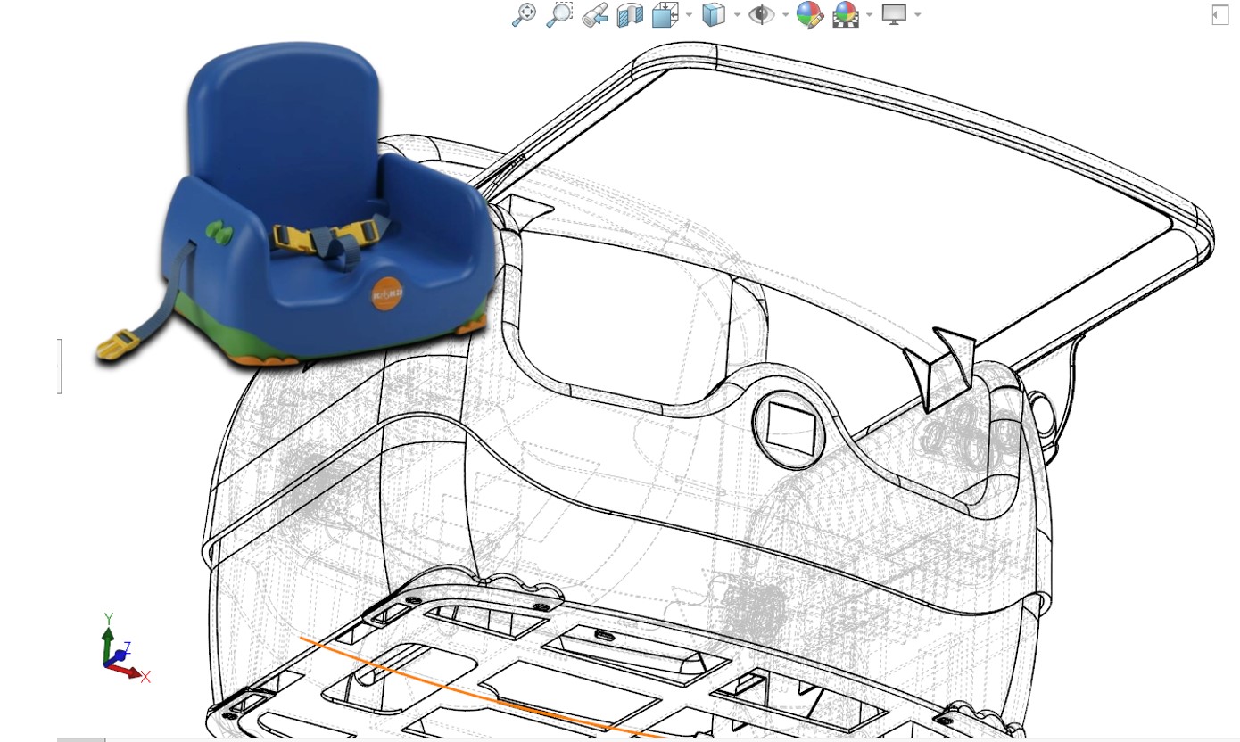
Task: Open the View Settings dropdown arrow
Action: pyautogui.click(x=917, y=15)
